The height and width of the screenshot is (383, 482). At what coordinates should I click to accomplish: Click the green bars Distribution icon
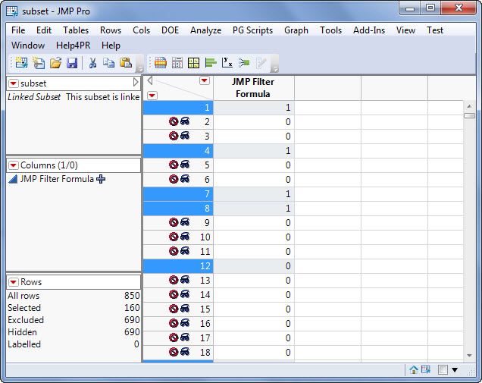[211, 63]
